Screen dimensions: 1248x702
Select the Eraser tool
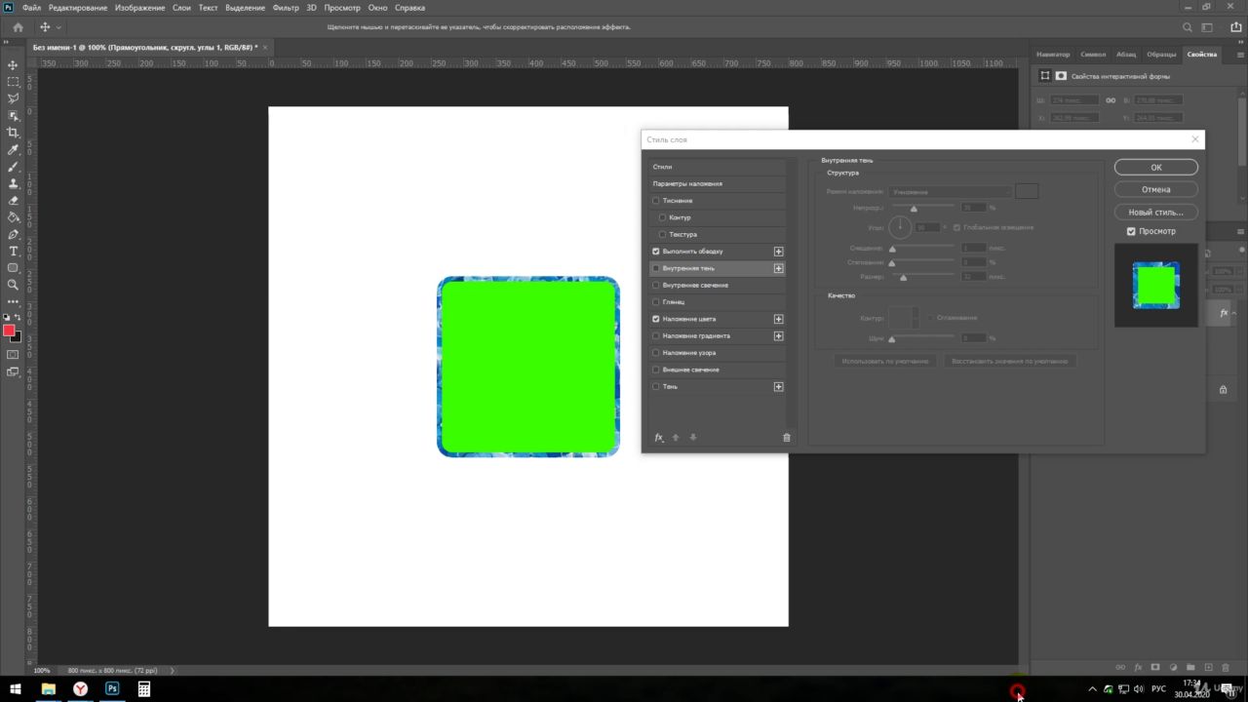[x=13, y=200]
